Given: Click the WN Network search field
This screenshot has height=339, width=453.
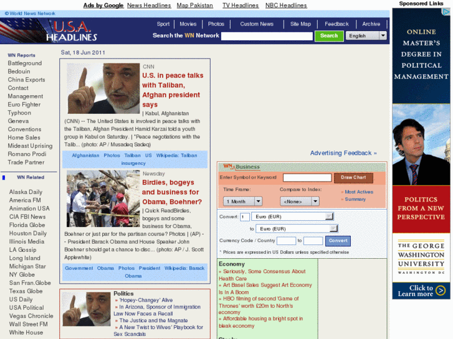Looking at the screenshot, I should pyautogui.click(x=267, y=36).
